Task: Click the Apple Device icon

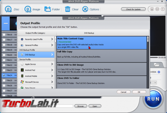Action: tap(22, 64)
